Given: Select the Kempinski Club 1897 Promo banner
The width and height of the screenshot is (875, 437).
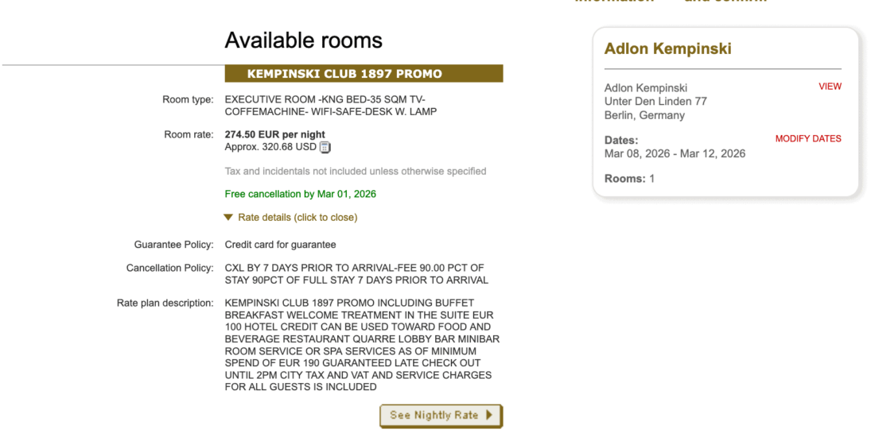Looking at the screenshot, I should pyautogui.click(x=364, y=74).
